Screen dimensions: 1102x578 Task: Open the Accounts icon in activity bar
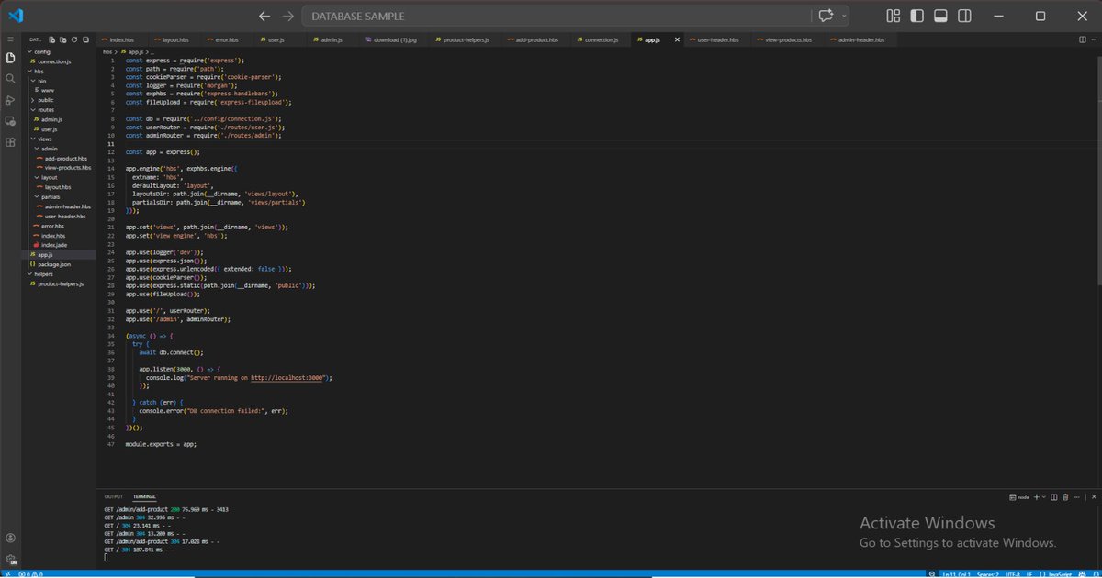tap(10, 538)
